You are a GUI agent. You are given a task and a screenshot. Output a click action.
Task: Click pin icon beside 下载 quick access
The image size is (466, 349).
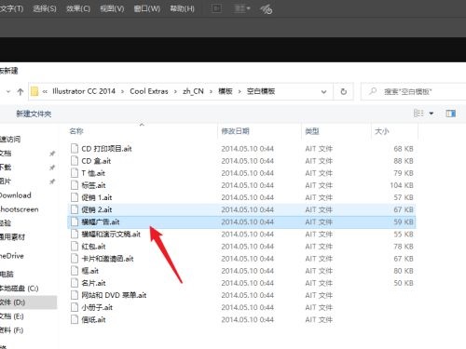(52, 168)
